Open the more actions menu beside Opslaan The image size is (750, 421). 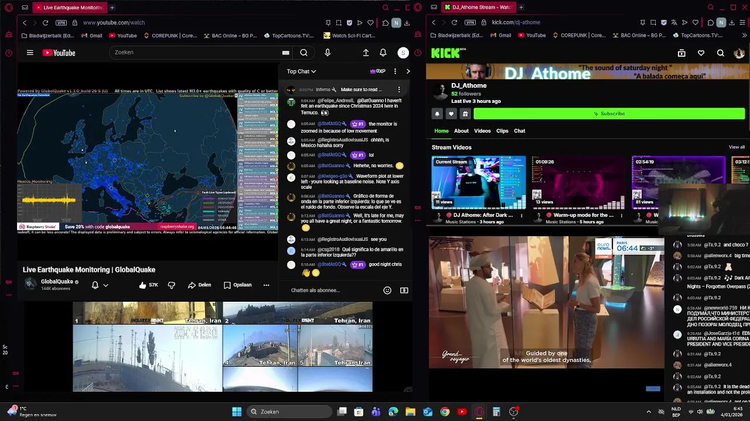[266, 285]
